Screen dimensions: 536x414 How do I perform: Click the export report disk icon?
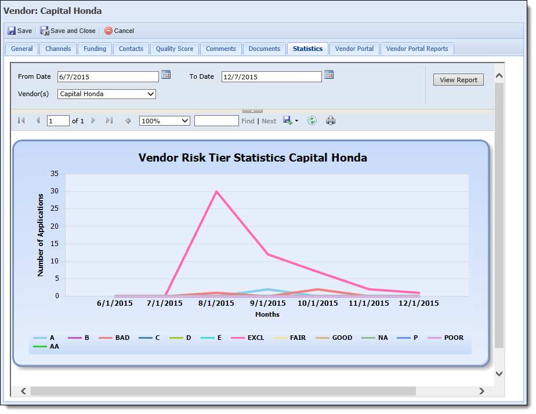click(288, 120)
